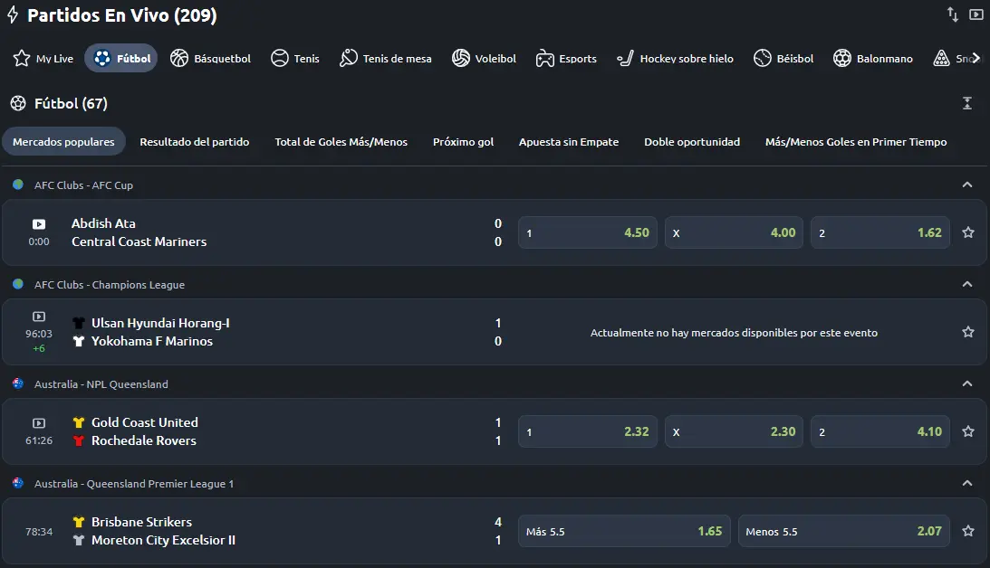Select the Fútbol sport filter
The width and height of the screenshot is (990, 568).
[120, 58]
